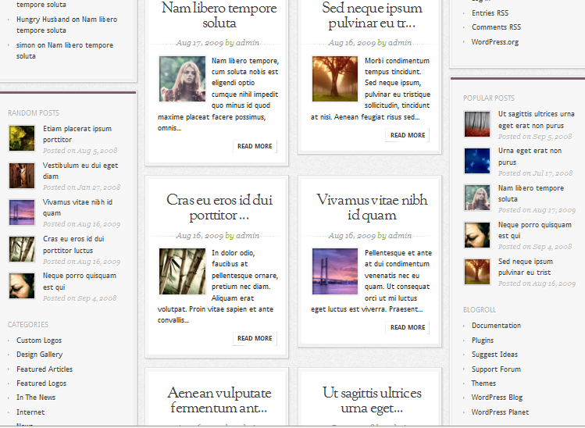
Task: Click 'admin' author on Aug 17, 2009 post
Action: pyautogui.click(x=248, y=42)
